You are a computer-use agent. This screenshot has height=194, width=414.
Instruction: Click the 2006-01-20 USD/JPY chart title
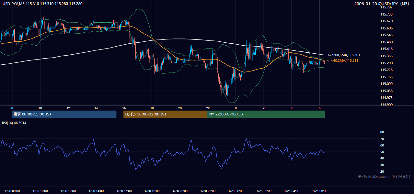point(382,4)
